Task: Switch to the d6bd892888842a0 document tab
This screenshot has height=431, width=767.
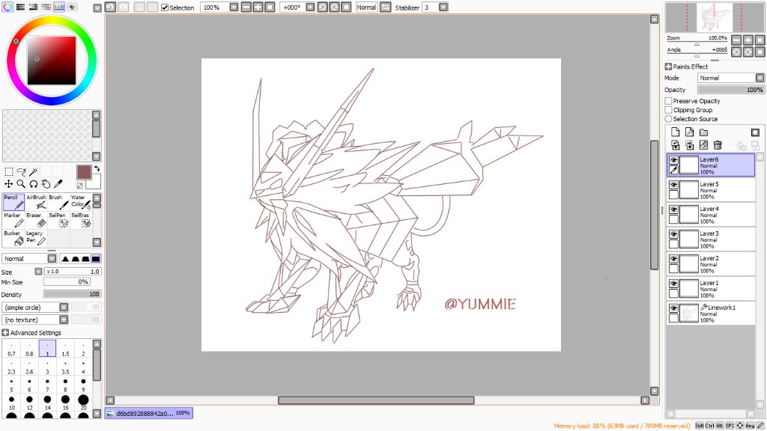Action: coord(149,413)
